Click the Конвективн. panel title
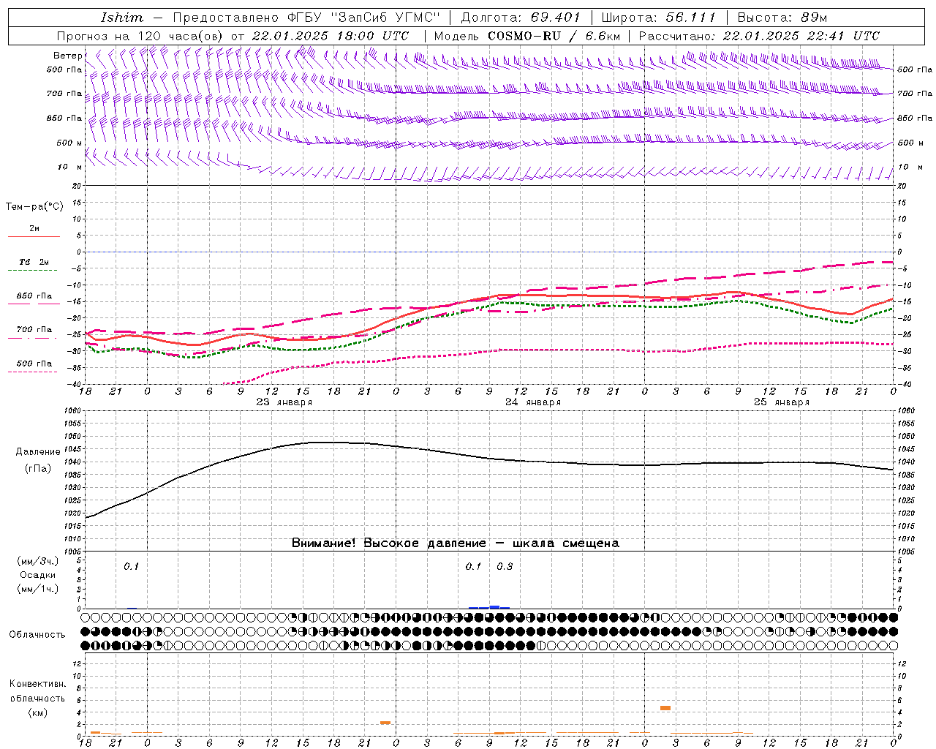Image resolution: width=936 pixels, height=749 pixels. point(38,684)
